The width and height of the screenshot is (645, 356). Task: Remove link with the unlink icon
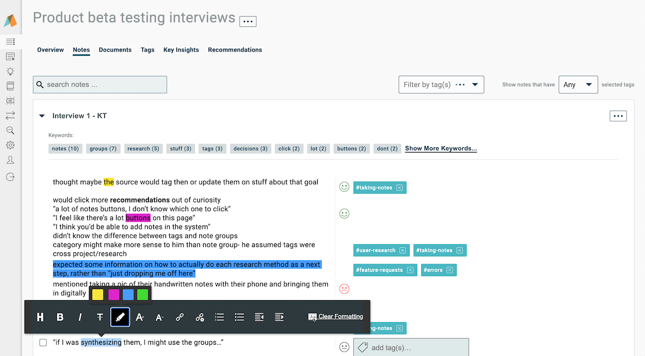click(199, 317)
